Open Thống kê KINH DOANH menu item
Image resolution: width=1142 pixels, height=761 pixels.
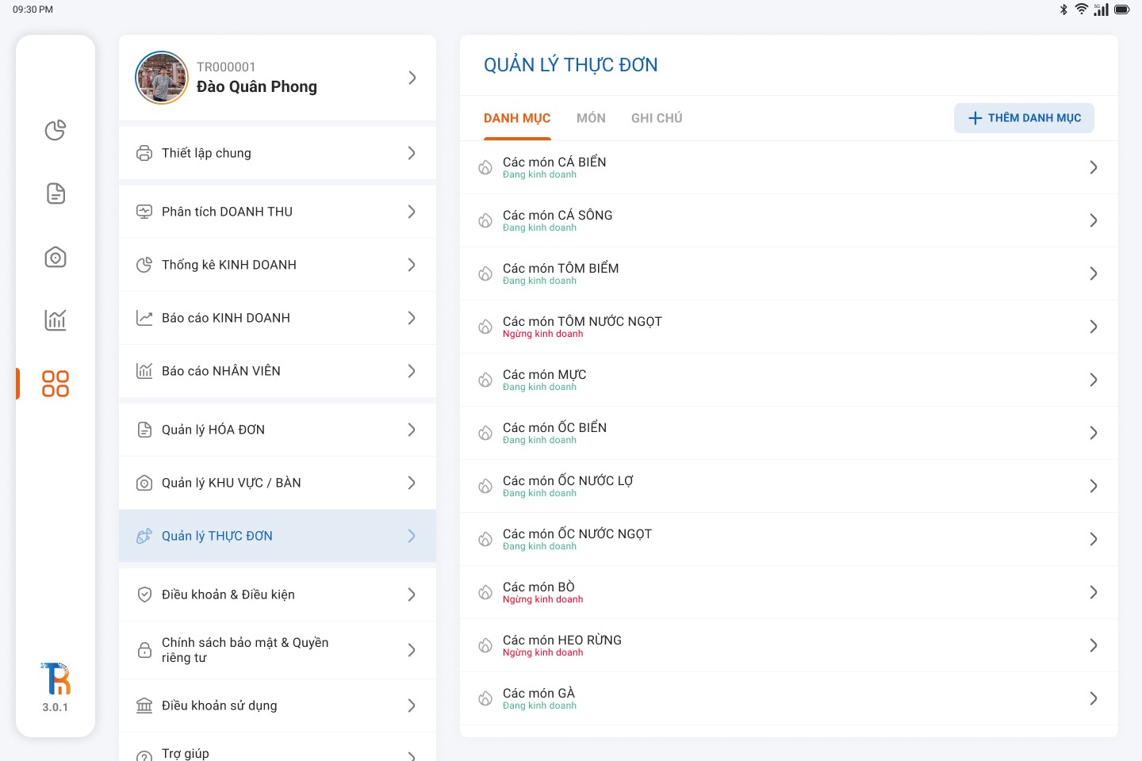coord(278,265)
